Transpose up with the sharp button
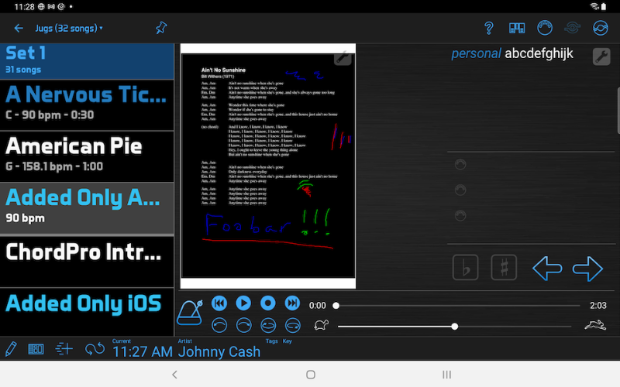The width and height of the screenshot is (620, 387). [x=505, y=268]
